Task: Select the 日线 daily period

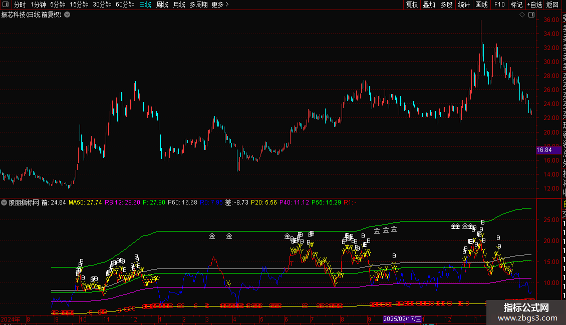Action: coord(145,4)
